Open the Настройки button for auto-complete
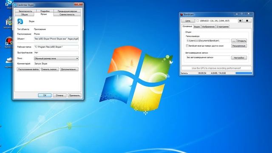This screenshot has height=153, width=272. pos(239,58)
